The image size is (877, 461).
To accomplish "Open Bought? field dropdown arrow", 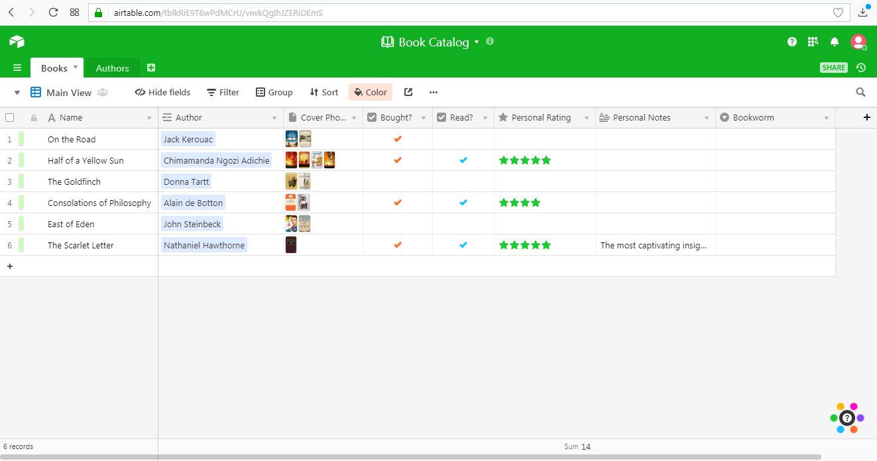I will [x=424, y=118].
